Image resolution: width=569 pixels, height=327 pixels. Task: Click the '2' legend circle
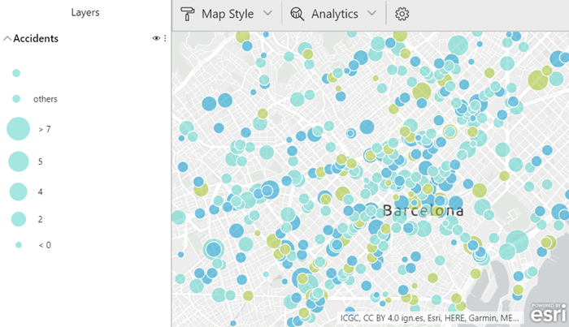19,219
